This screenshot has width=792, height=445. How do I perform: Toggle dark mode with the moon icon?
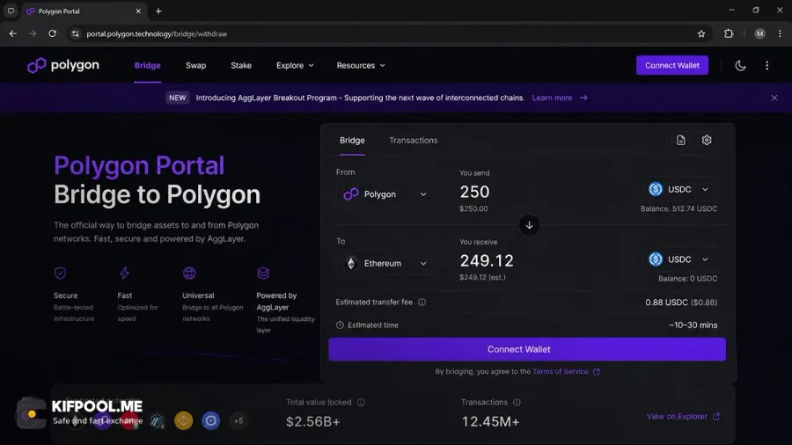coord(740,66)
